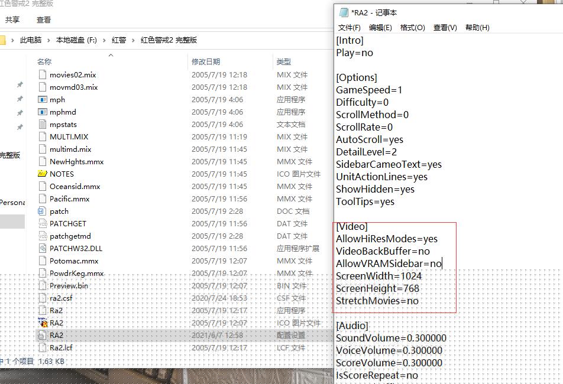Click the RA2 configuration settings file icon
563x384 pixels.
pyautogui.click(x=43, y=335)
